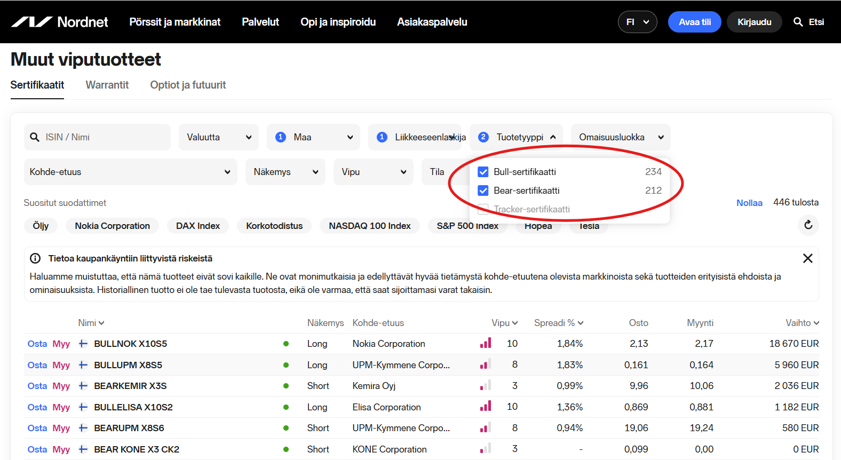Open the BULLELISA X10S2 certificate
Viewport: 841px width, 460px height.
(133, 407)
